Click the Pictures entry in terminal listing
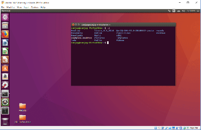Viewport: 201px width, 130px height. pyautogui.click(x=99, y=38)
